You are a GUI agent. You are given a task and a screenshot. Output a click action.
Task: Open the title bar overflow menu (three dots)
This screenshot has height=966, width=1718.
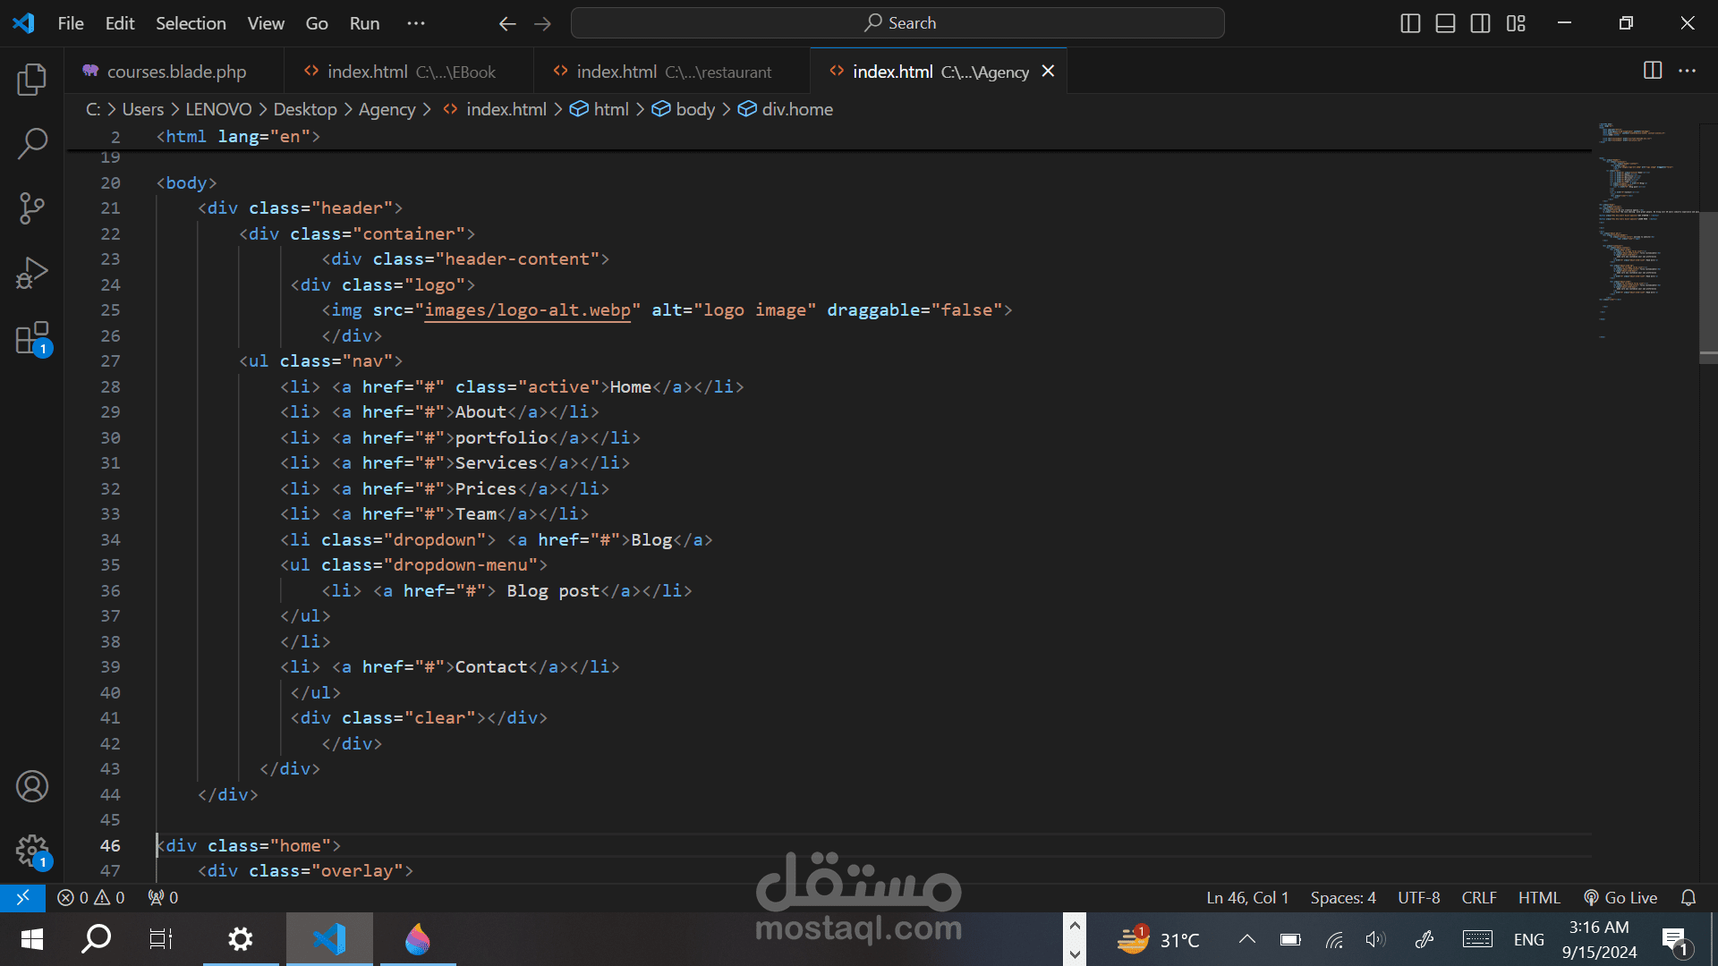point(416,23)
